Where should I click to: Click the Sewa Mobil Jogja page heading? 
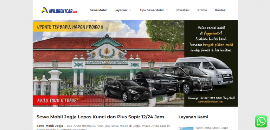click(100, 117)
